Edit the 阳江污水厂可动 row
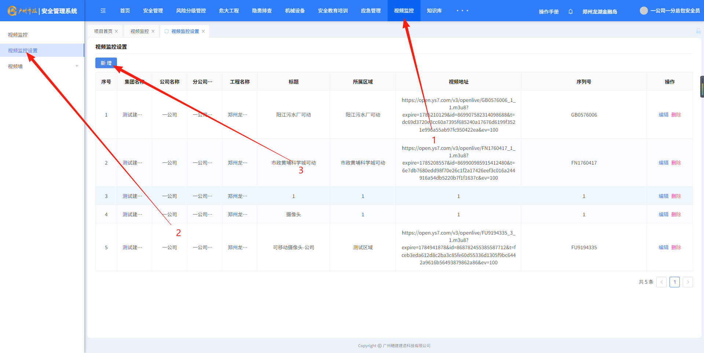 pos(663,115)
